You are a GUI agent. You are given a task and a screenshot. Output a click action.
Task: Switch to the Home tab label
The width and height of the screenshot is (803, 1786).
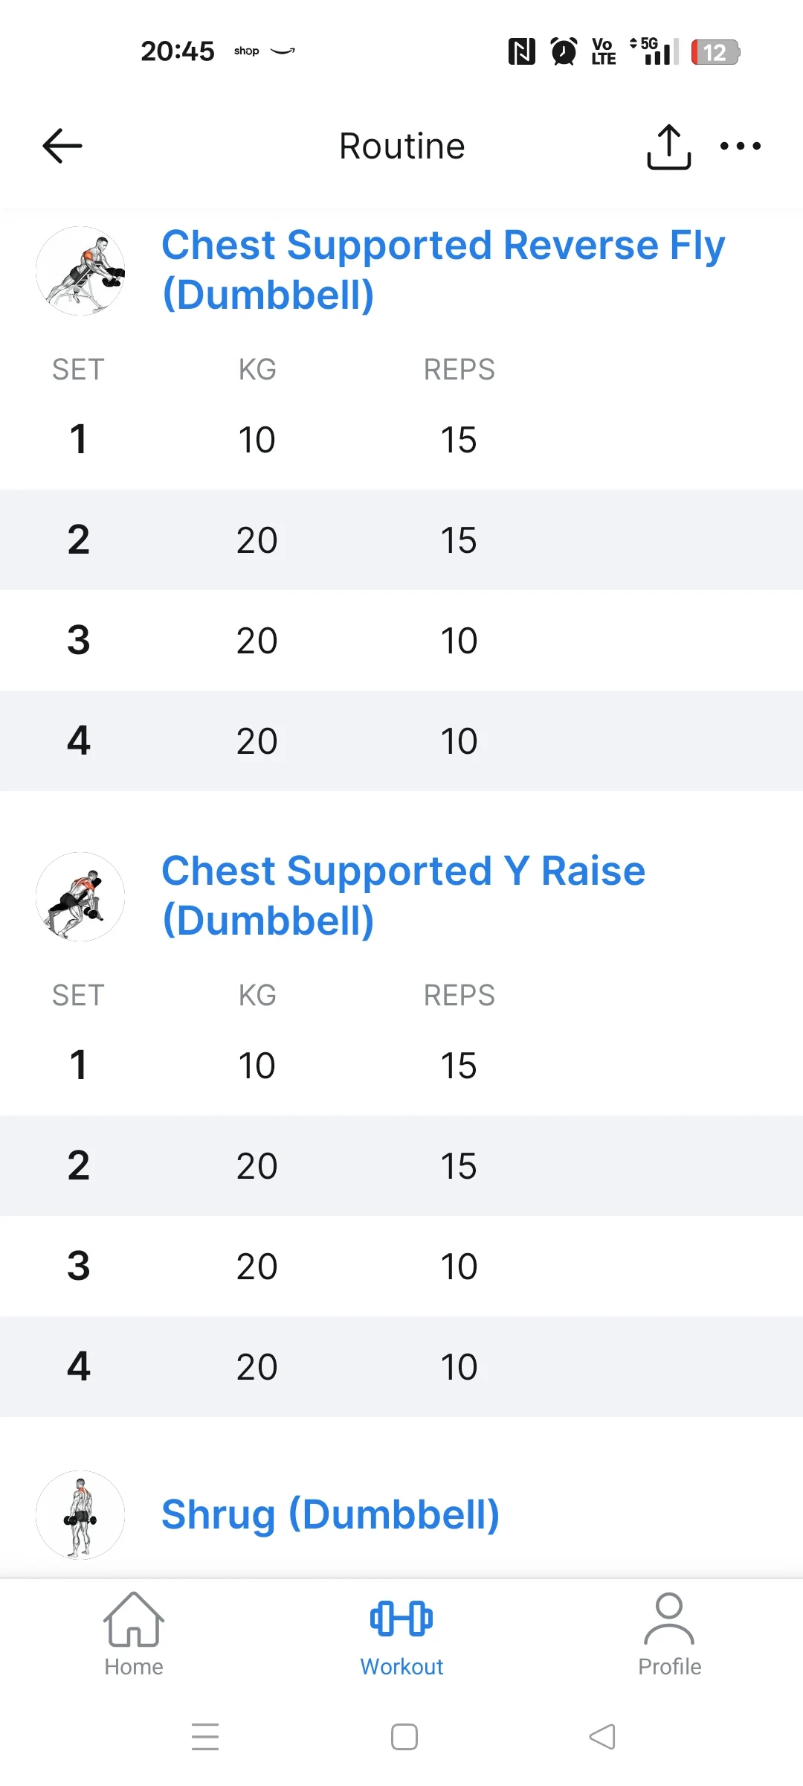[134, 1667]
